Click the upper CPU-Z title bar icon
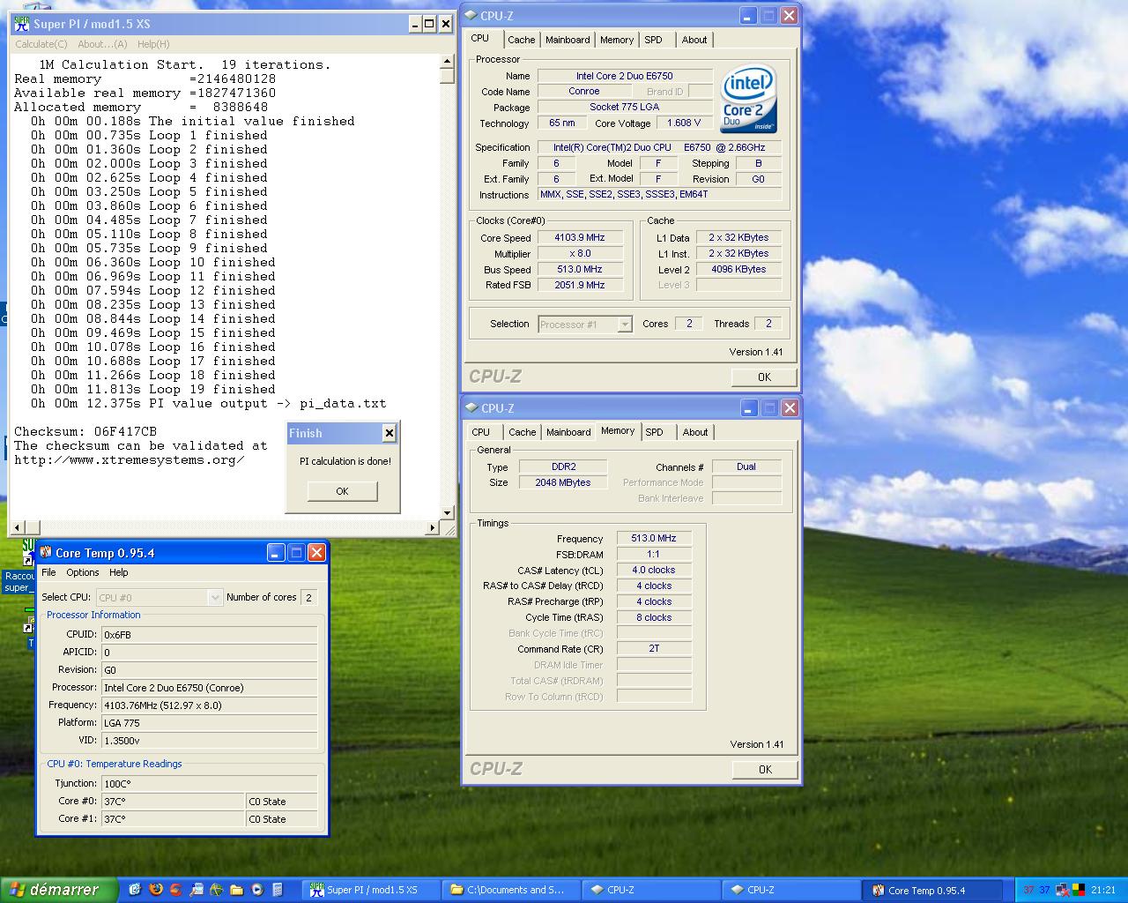This screenshot has height=903, width=1128. pyautogui.click(x=471, y=15)
